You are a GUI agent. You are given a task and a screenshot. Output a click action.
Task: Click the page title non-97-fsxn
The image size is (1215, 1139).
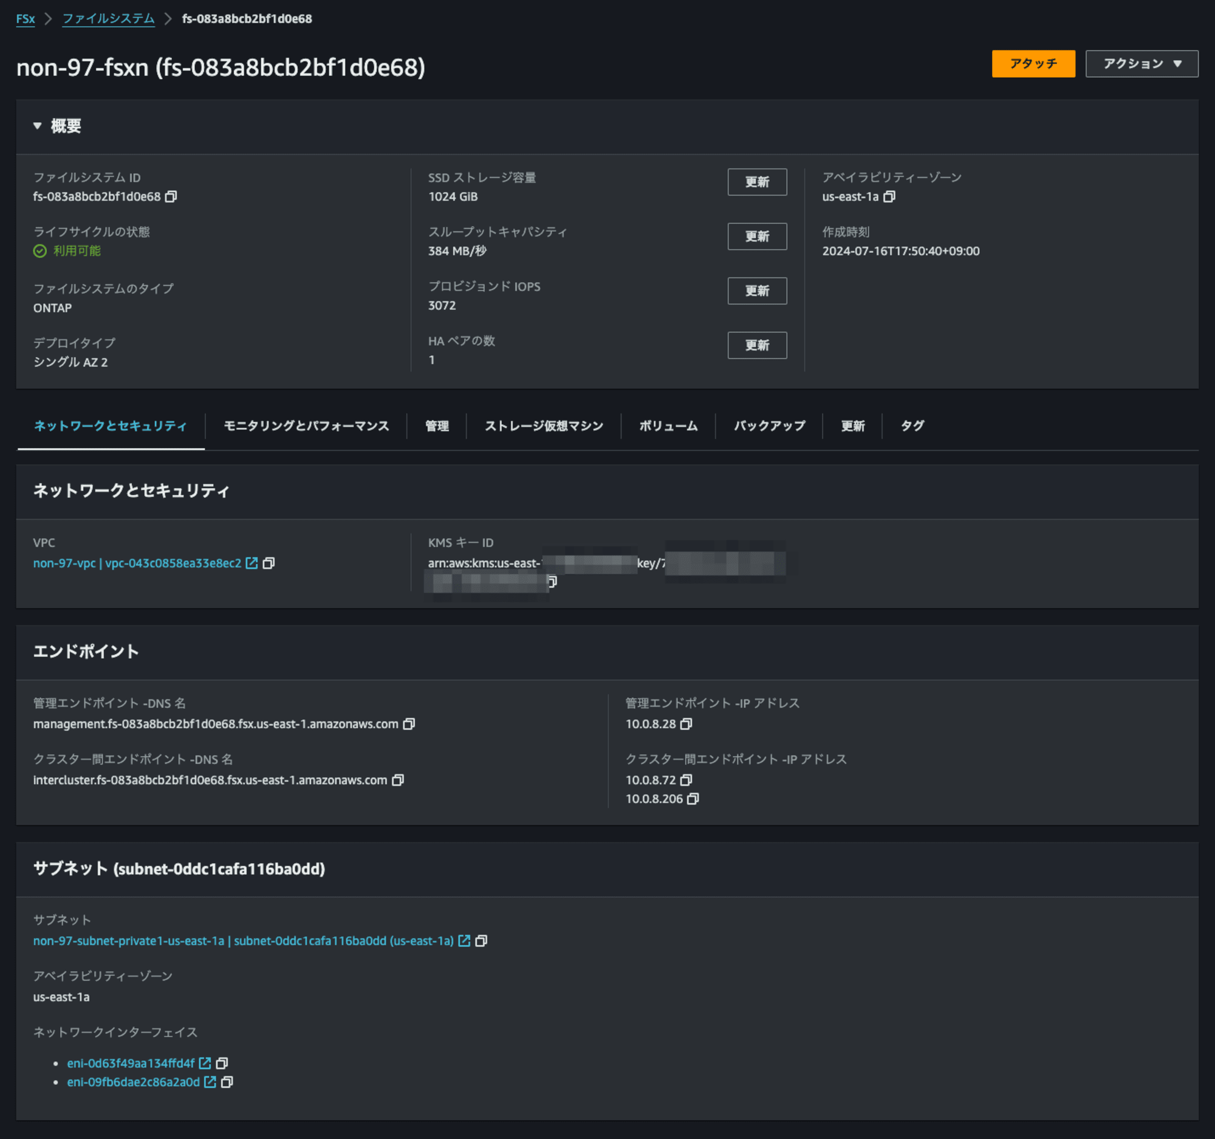(x=221, y=67)
